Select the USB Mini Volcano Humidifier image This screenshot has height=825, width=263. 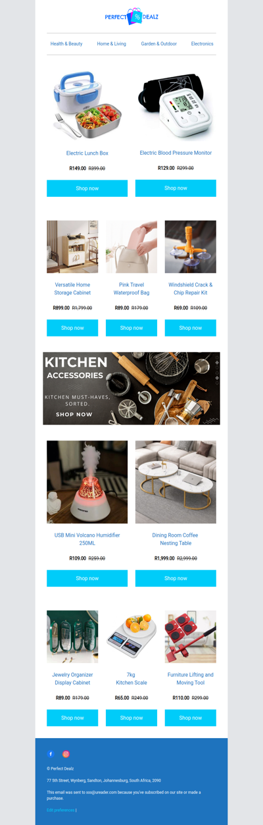click(87, 482)
